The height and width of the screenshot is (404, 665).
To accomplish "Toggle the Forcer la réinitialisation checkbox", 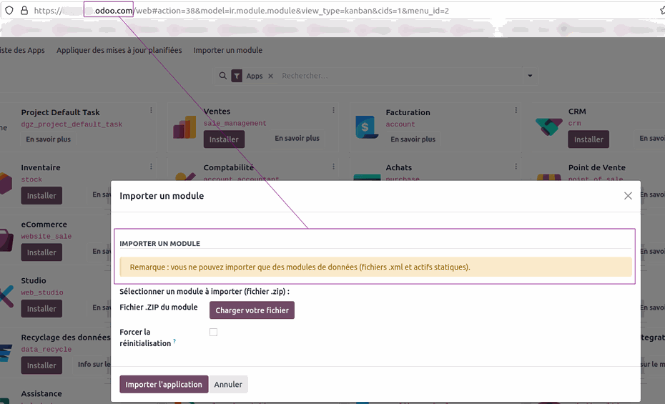I will point(213,332).
